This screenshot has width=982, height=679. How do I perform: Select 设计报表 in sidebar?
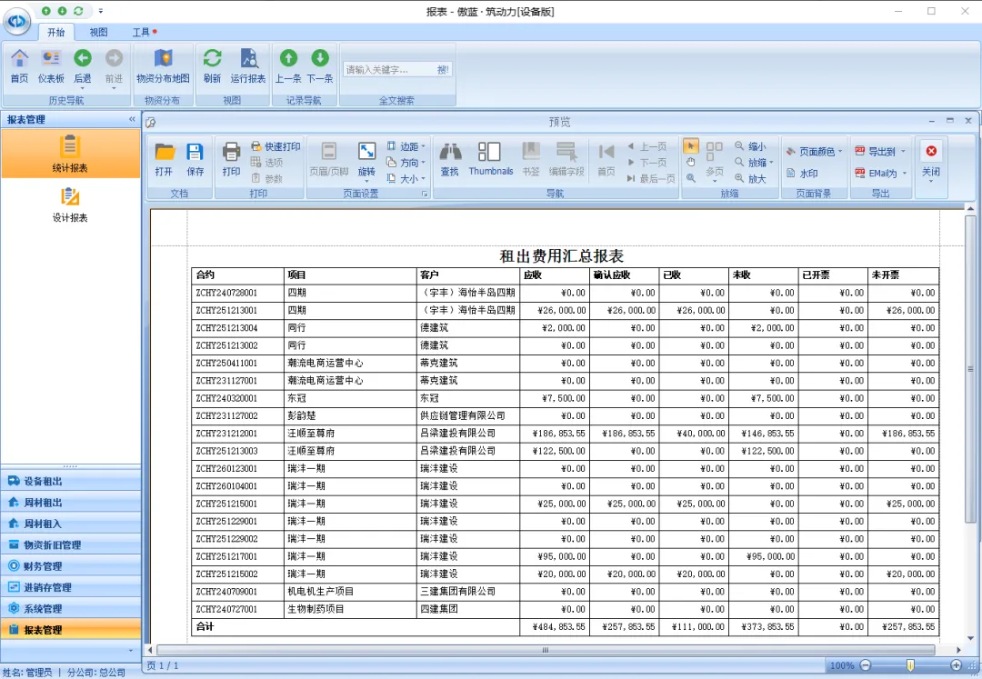(x=70, y=204)
